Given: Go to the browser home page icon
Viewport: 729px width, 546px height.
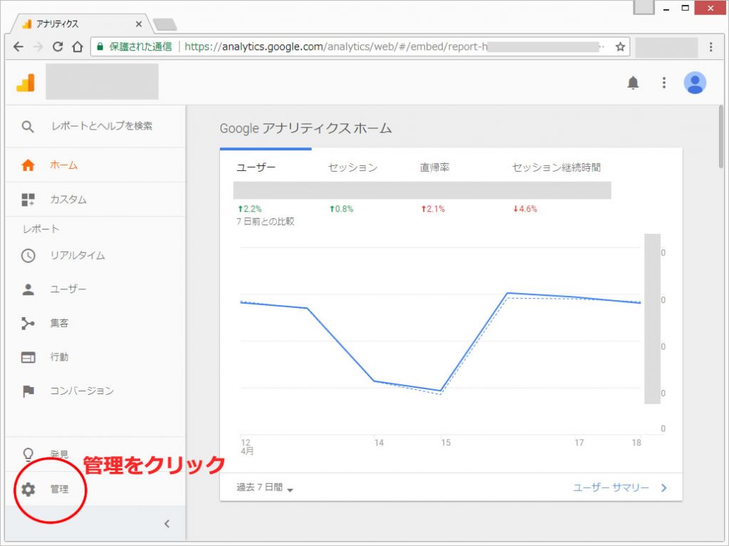Looking at the screenshot, I should [78, 46].
